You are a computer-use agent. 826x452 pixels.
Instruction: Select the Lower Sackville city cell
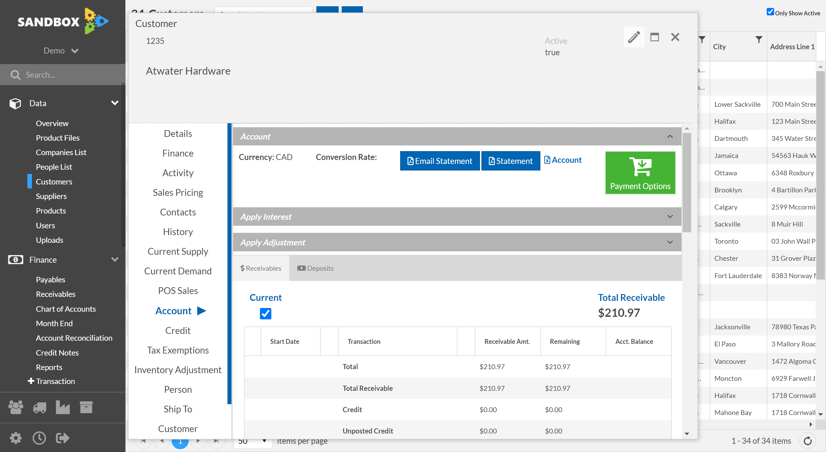(738, 104)
